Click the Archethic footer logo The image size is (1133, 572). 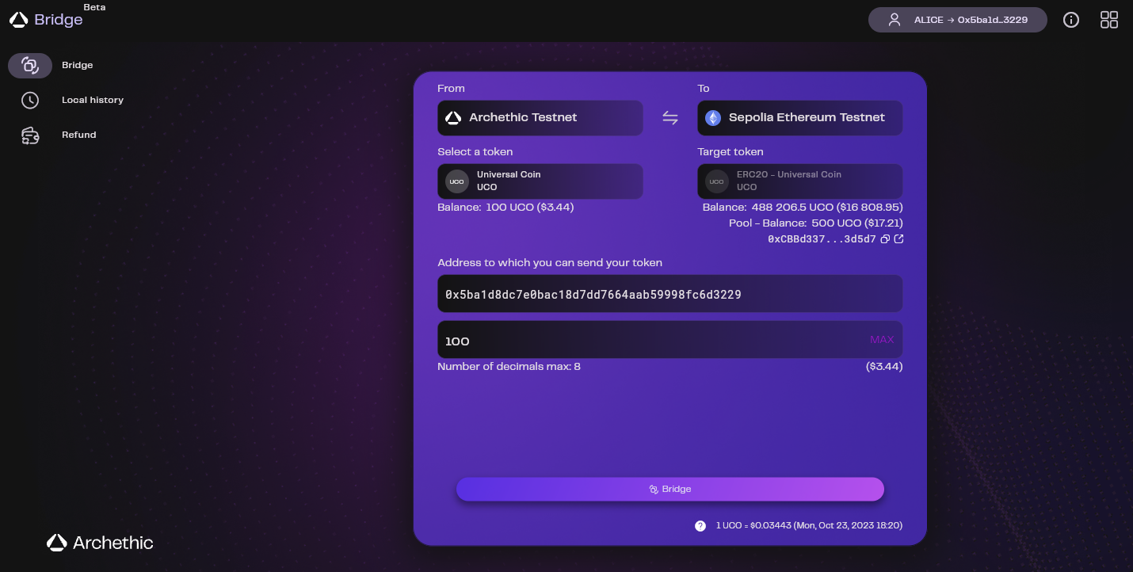coord(100,543)
